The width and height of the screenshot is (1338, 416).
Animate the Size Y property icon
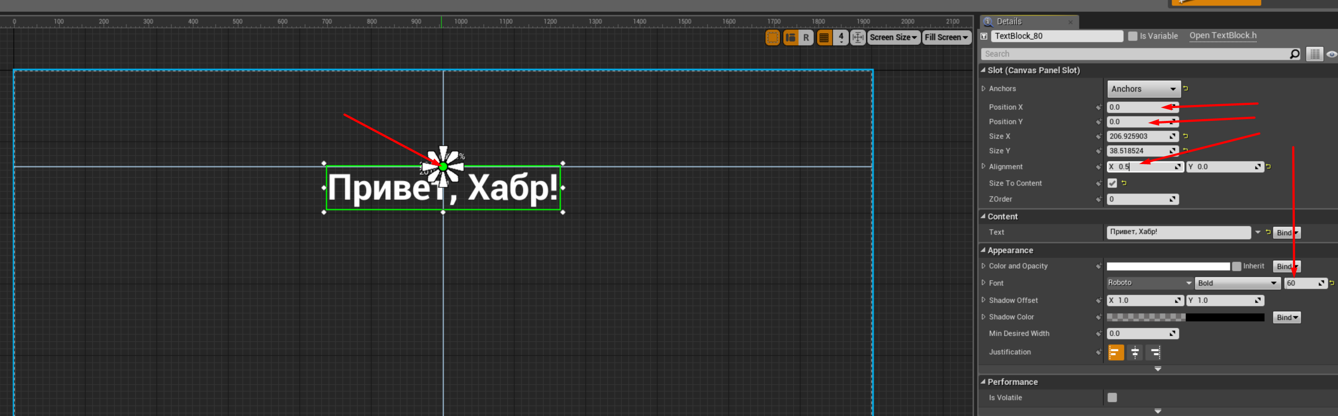tap(1098, 151)
